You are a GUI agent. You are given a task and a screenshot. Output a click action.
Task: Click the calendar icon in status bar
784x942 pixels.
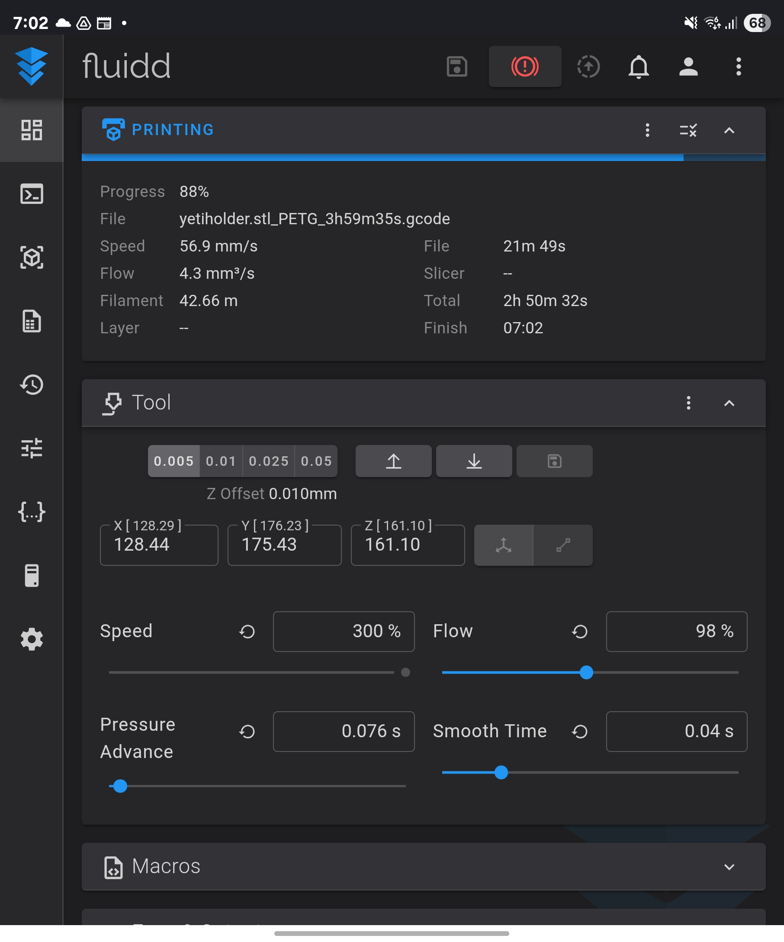[x=104, y=23]
